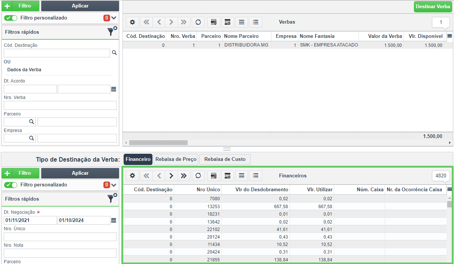
Task: Go to last record in Financeiros grid
Action: click(x=184, y=175)
